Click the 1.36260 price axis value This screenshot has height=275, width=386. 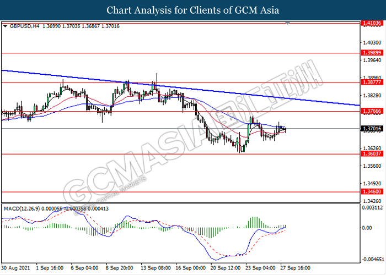click(372, 148)
